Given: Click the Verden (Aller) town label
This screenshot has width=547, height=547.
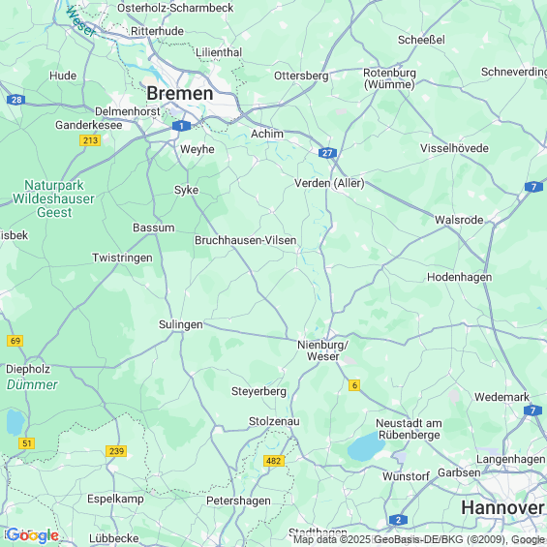Looking at the screenshot, I should tap(329, 183).
